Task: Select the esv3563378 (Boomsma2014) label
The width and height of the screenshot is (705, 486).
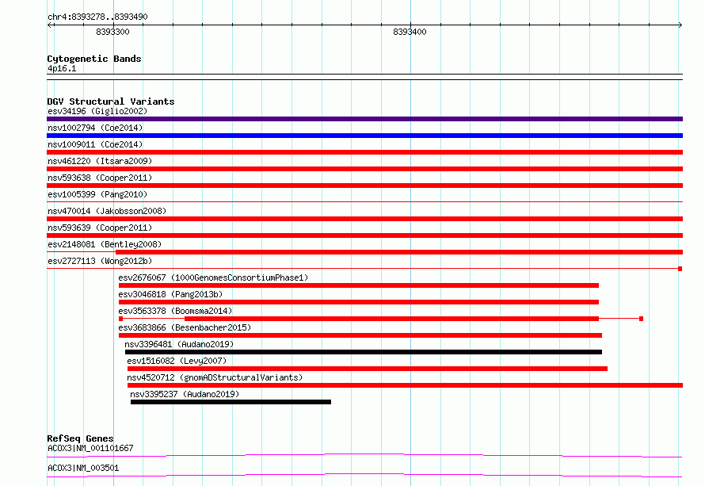Action: tap(175, 311)
